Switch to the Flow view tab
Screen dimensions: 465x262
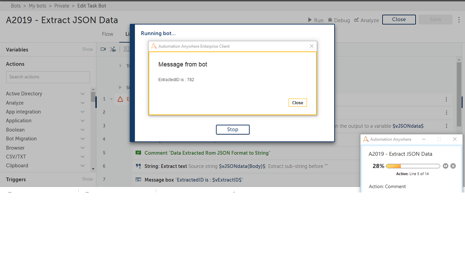pos(108,34)
